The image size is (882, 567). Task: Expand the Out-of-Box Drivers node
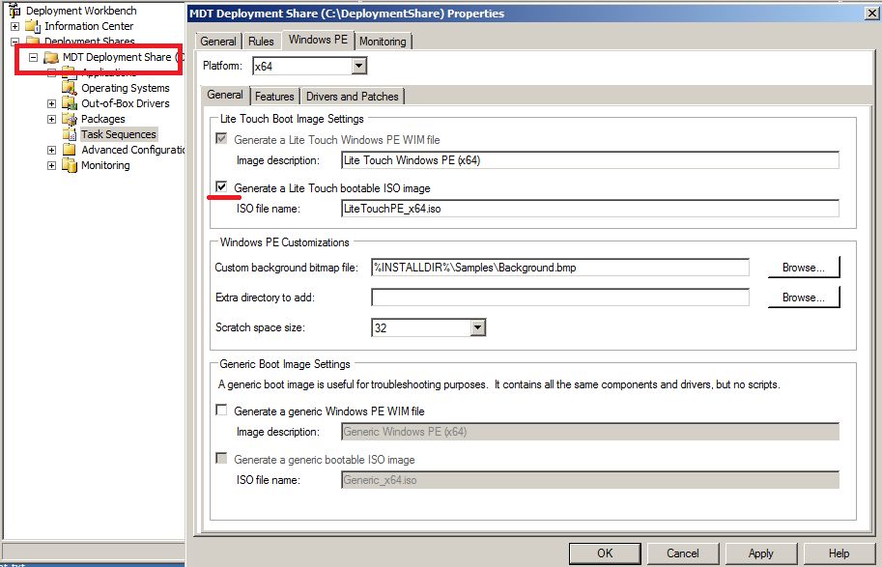point(51,103)
